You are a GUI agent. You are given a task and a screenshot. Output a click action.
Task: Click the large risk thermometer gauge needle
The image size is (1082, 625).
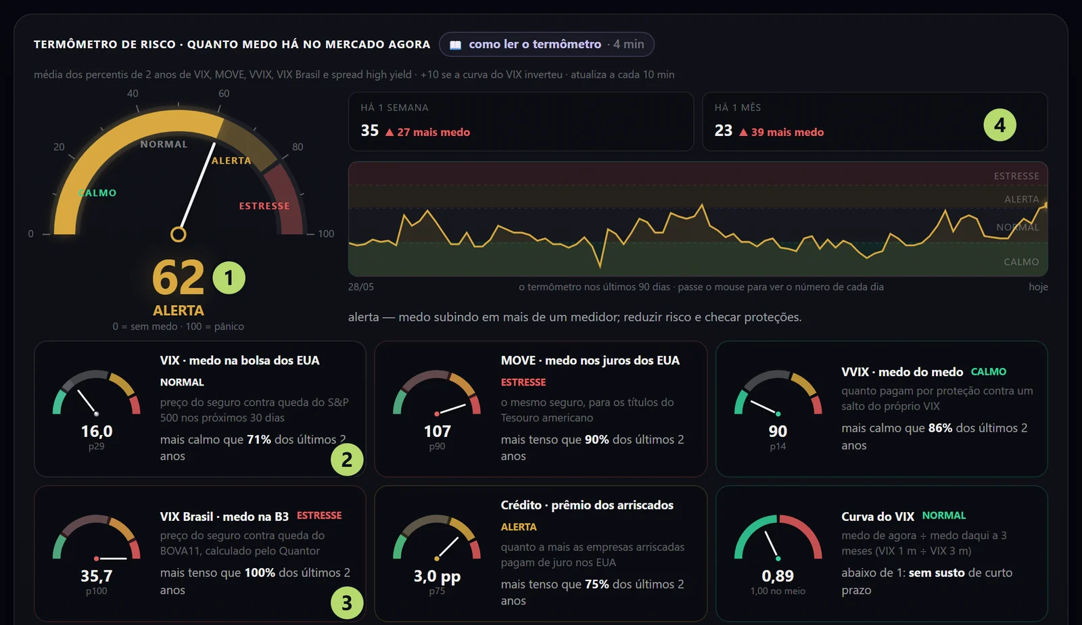point(196,189)
